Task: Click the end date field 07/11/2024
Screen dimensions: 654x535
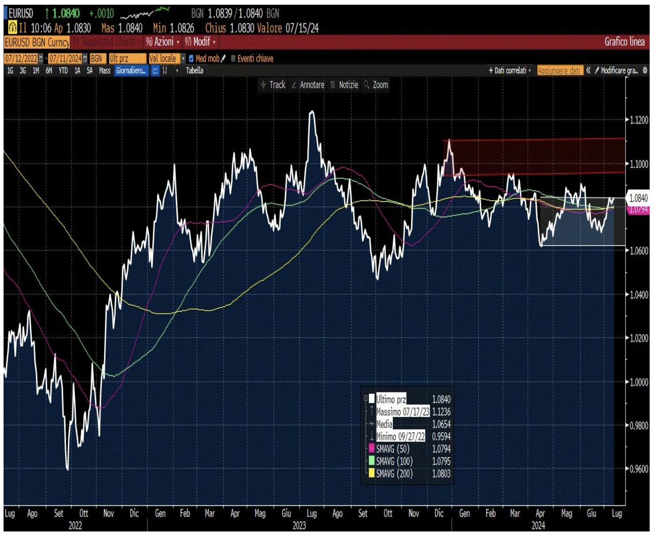Action: point(65,59)
